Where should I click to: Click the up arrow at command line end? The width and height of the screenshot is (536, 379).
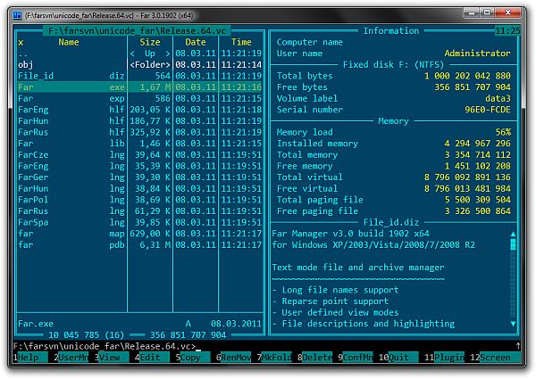(518, 346)
